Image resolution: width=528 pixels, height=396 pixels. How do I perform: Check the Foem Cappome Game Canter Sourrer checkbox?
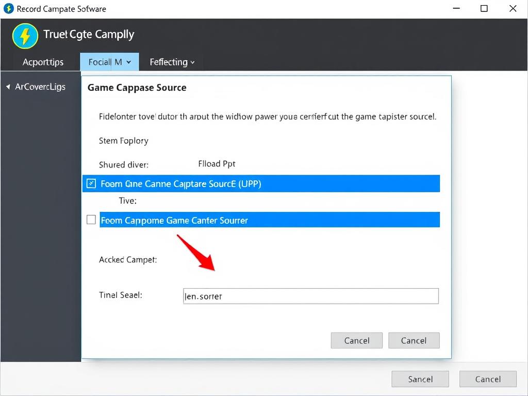pos(91,220)
